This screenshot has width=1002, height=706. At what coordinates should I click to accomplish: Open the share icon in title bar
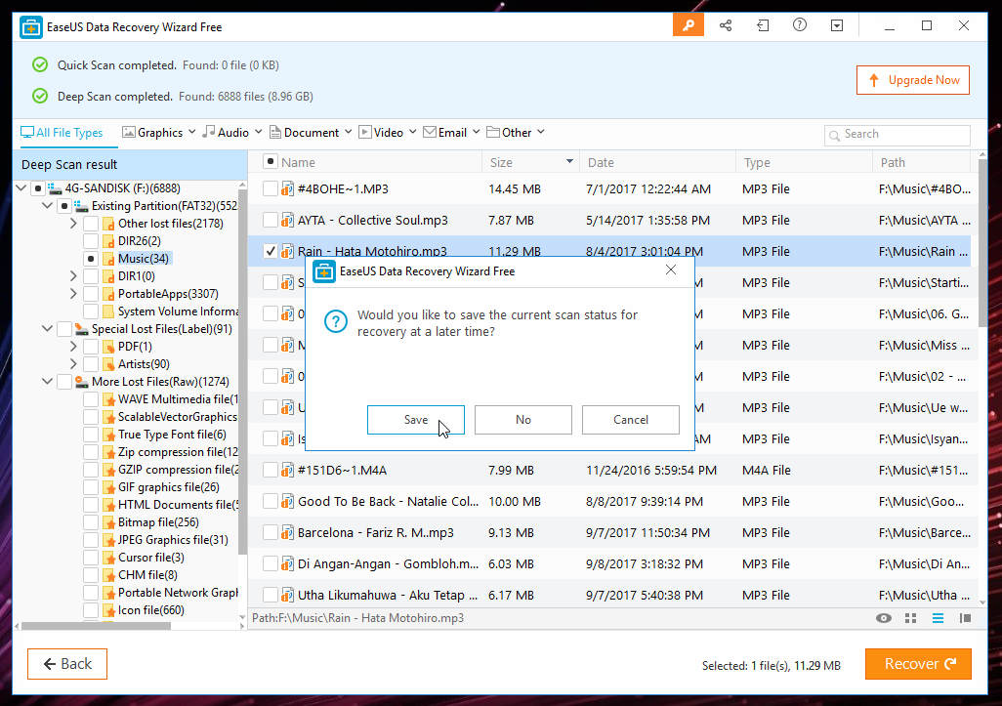[726, 25]
